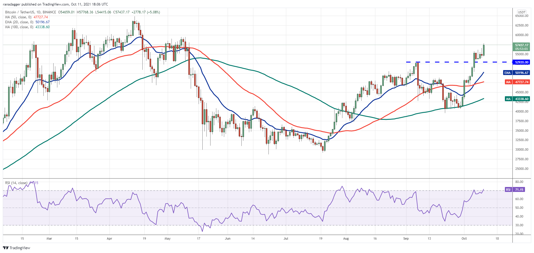Click the latest green candlestick

click(484, 50)
